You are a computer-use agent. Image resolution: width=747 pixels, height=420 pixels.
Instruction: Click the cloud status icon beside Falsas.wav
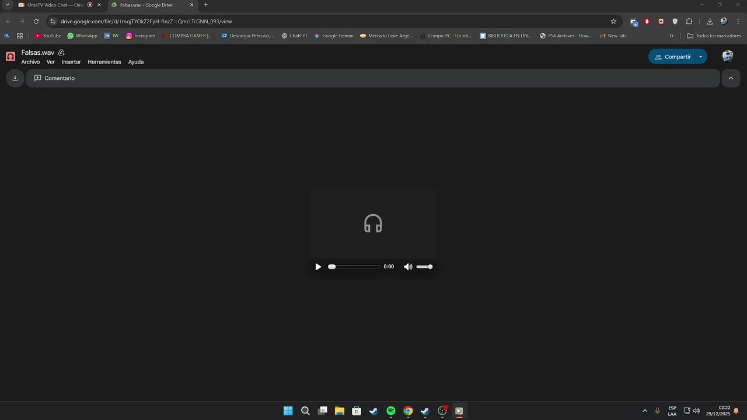[61, 52]
